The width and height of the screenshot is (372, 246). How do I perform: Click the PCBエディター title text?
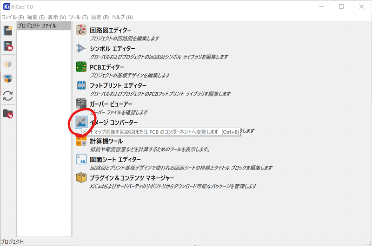[x=107, y=67]
